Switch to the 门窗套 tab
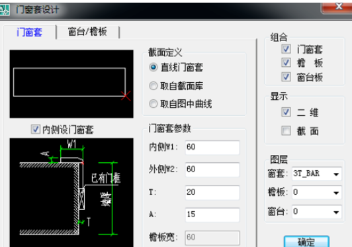 tap(30, 32)
